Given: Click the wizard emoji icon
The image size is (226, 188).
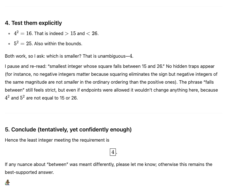Looking at the screenshot, I should coord(8,182).
